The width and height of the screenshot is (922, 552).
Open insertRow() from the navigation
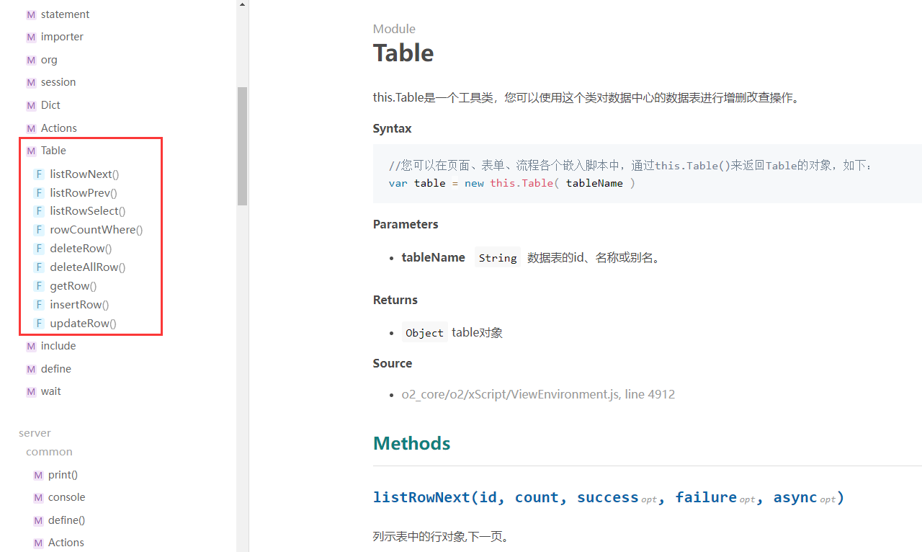[x=79, y=305]
